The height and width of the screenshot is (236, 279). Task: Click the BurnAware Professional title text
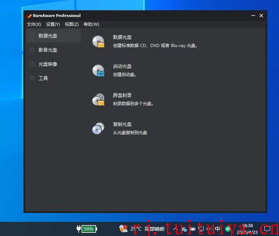(x=57, y=16)
